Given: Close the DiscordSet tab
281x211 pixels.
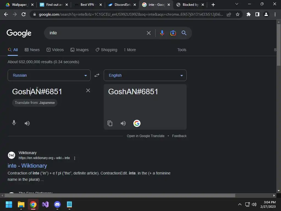Looking at the screenshot, I should [x=135, y=5].
